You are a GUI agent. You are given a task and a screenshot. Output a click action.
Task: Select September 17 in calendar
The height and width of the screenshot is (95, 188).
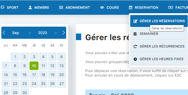coord(34,75)
